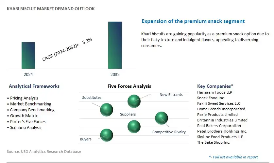Select the green sphere linked to Substitutes
The height and width of the screenshot is (163, 274).
(x=107, y=110)
